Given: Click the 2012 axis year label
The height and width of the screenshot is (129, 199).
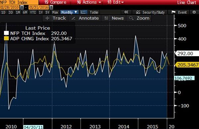Looking at the screenshot, I should 66,127.
